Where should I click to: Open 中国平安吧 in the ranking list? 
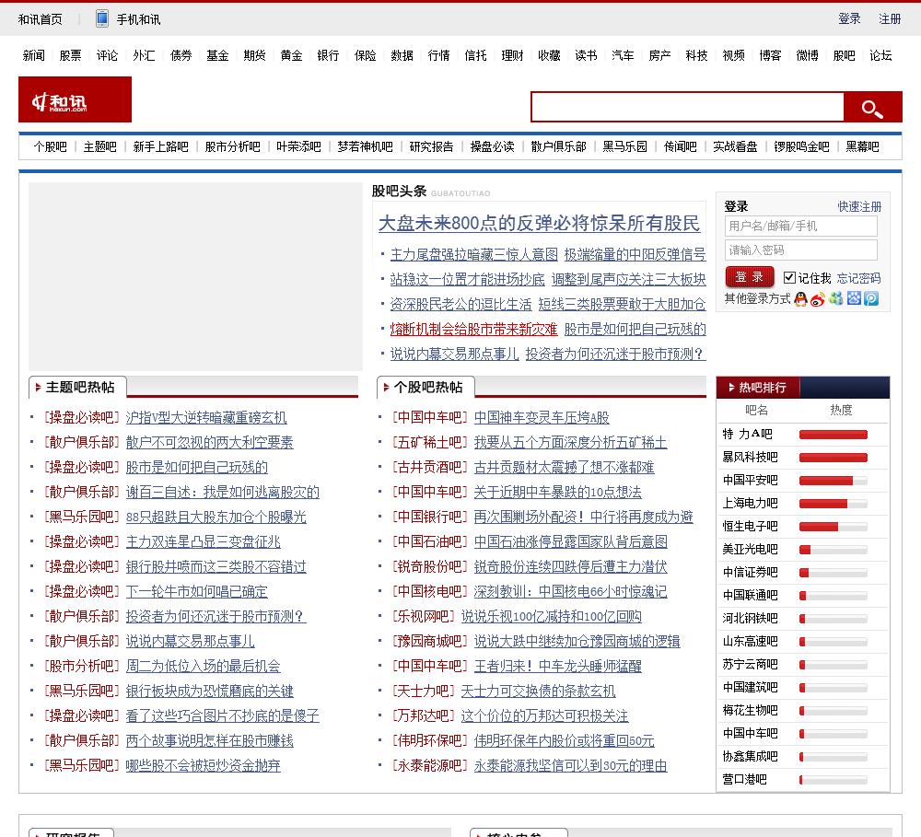point(750,480)
